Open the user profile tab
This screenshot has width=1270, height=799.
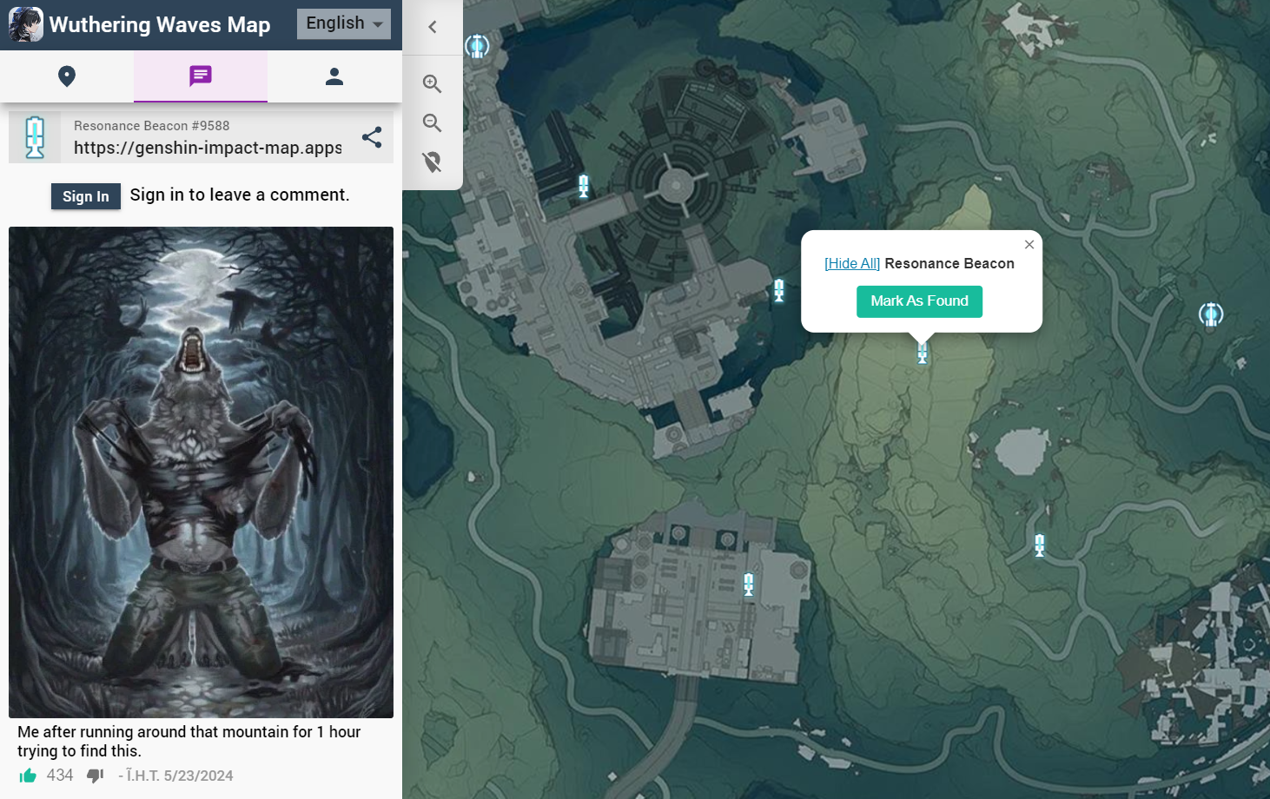pos(334,76)
